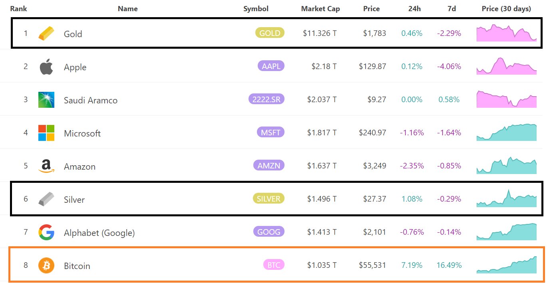Click the GOLD symbol badge

[x=270, y=33]
